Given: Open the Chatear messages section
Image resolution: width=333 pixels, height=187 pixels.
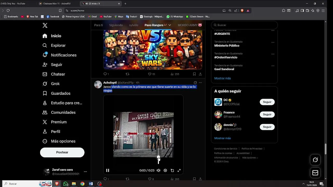Looking at the screenshot, I should (x=54, y=74).
